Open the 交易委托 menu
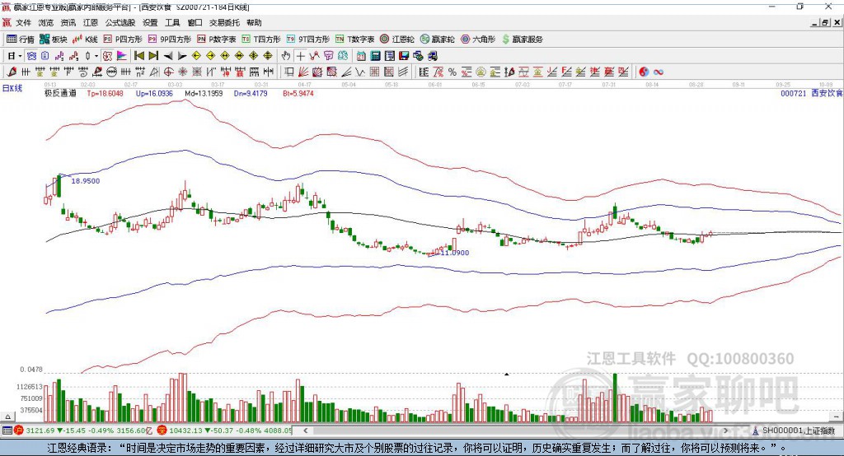The width and height of the screenshot is (844, 456). (224, 22)
